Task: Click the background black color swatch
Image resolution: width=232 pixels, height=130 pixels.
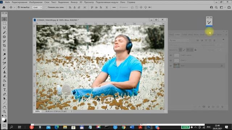Action: 5,121
